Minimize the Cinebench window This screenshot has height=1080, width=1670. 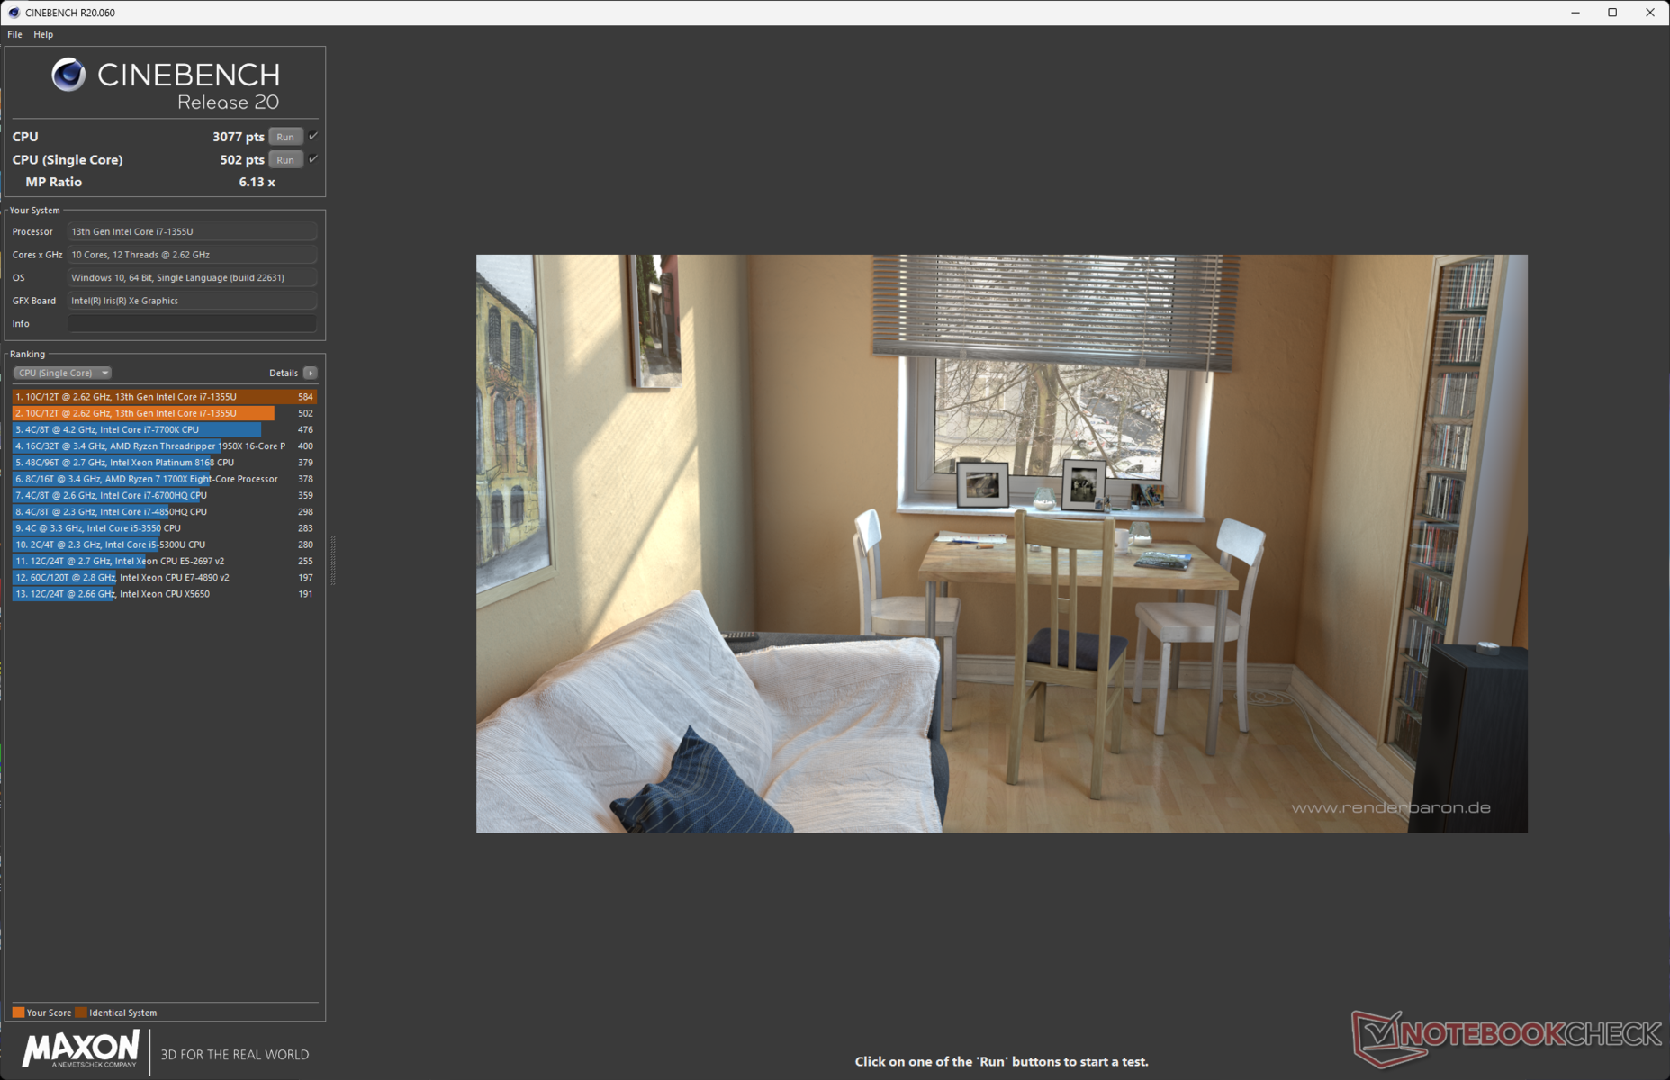[1575, 13]
